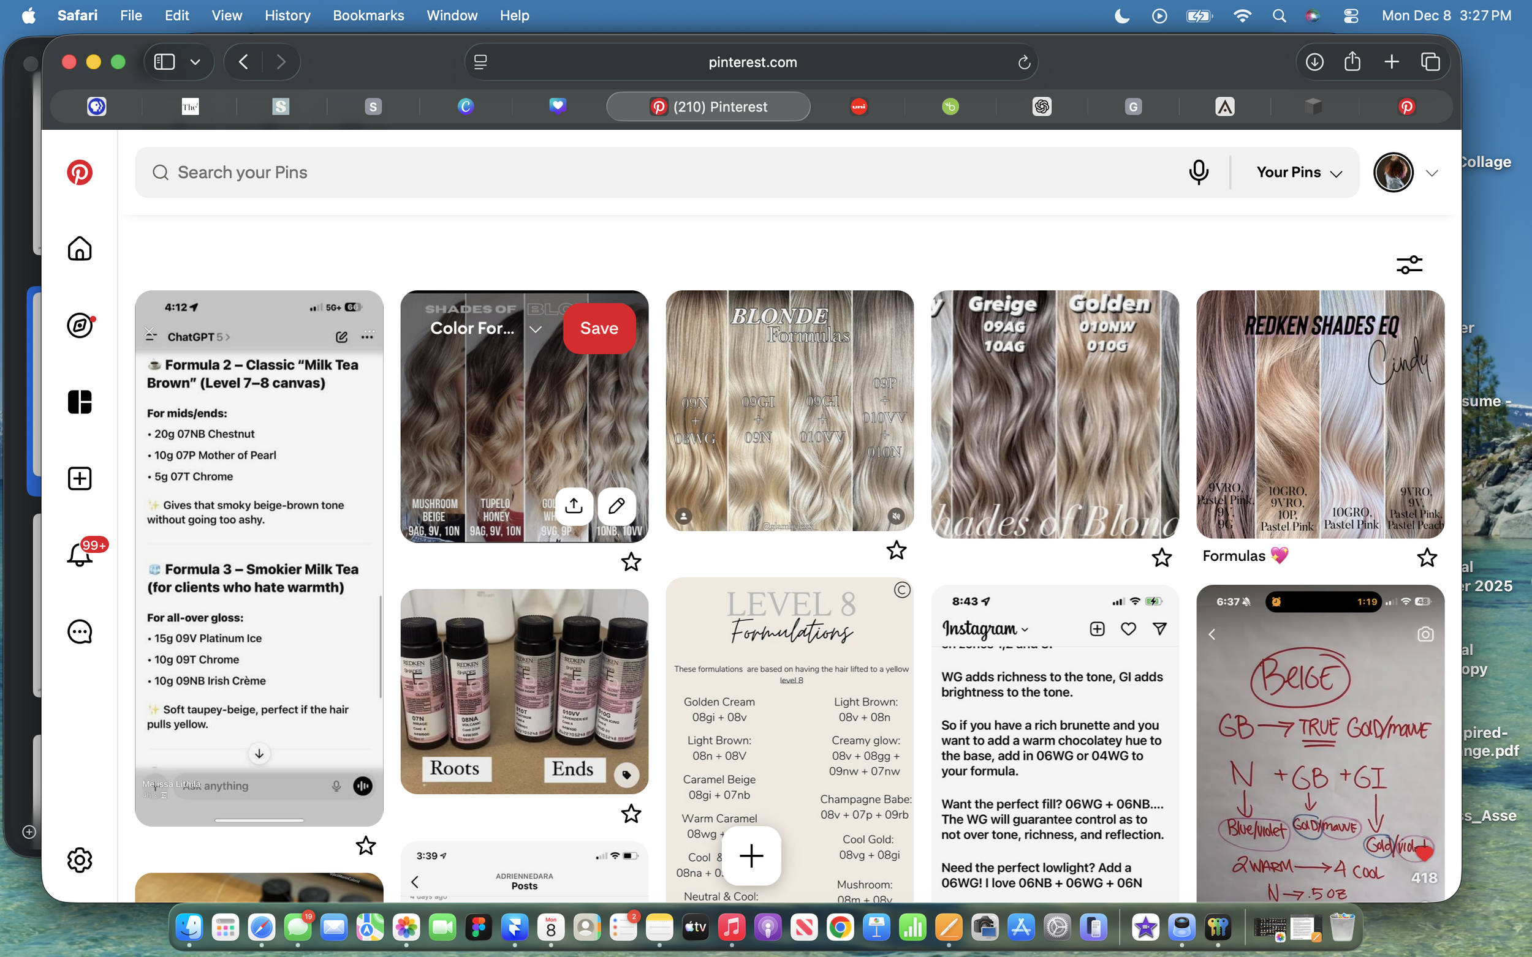Screen dimensions: 1532x957
Task: Open the Bookmarks menu
Action: tap(368, 15)
